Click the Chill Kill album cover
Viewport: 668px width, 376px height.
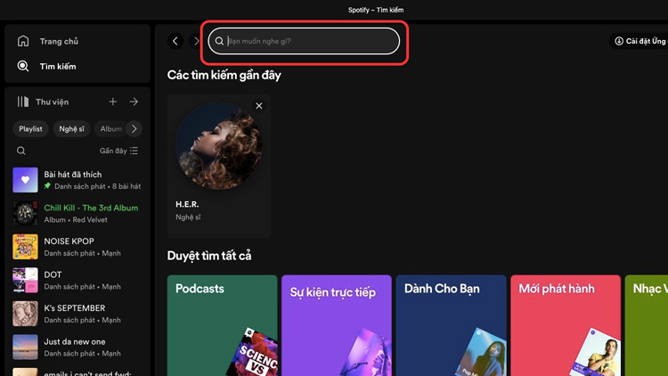click(x=25, y=213)
